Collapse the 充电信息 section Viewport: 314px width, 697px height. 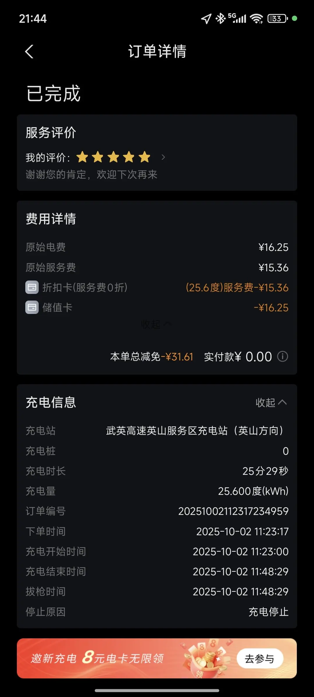point(271,403)
